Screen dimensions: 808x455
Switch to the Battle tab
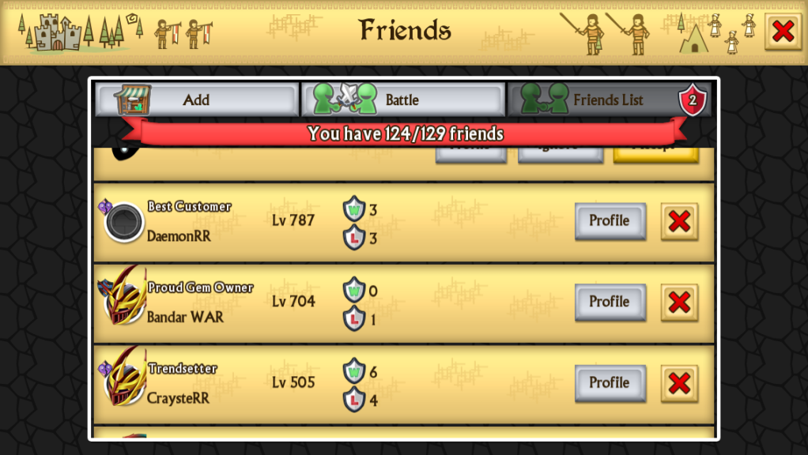pyautogui.click(x=402, y=100)
